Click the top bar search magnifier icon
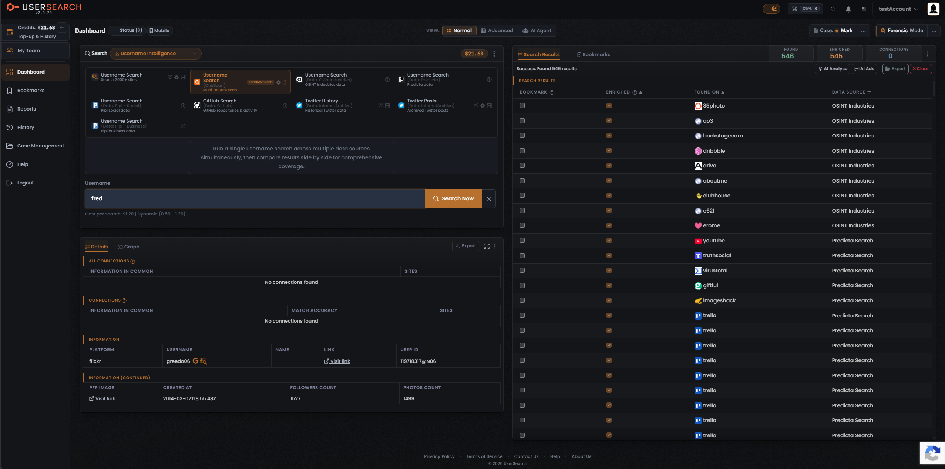This screenshot has width=945, height=469. (833, 9)
